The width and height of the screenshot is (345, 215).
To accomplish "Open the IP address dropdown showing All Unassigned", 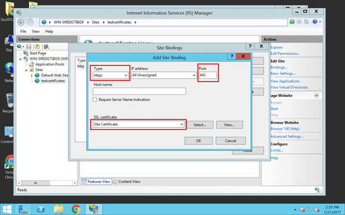I will [x=164, y=75].
